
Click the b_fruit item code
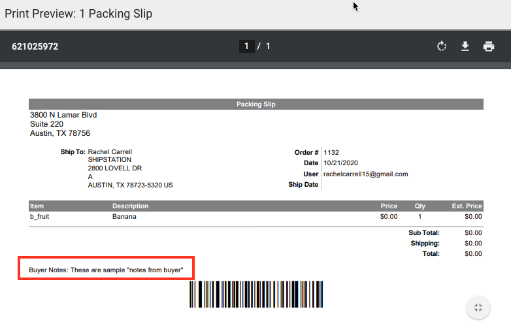pyautogui.click(x=40, y=216)
